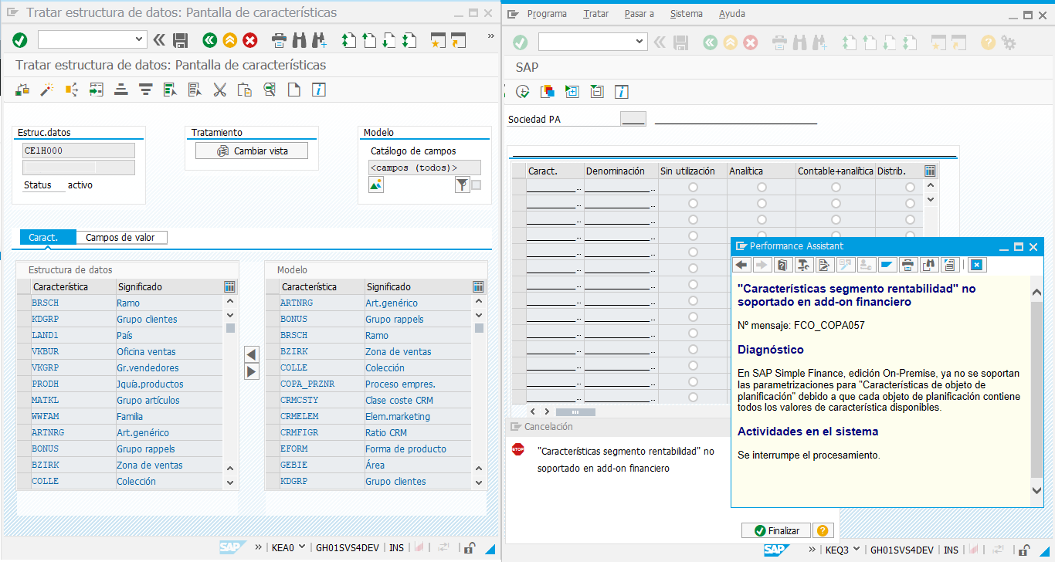Click the 'Cambiar vista' button
The image size is (1055, 562).
pos(252,151)
